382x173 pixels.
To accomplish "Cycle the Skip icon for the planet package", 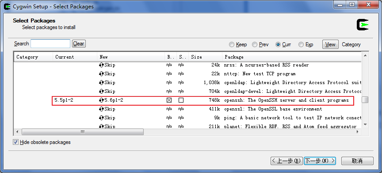I will coord(102,126).
